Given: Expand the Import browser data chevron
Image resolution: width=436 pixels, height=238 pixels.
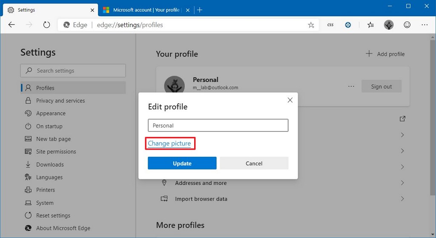Looking at the screenshot, I should click(402, 198).
